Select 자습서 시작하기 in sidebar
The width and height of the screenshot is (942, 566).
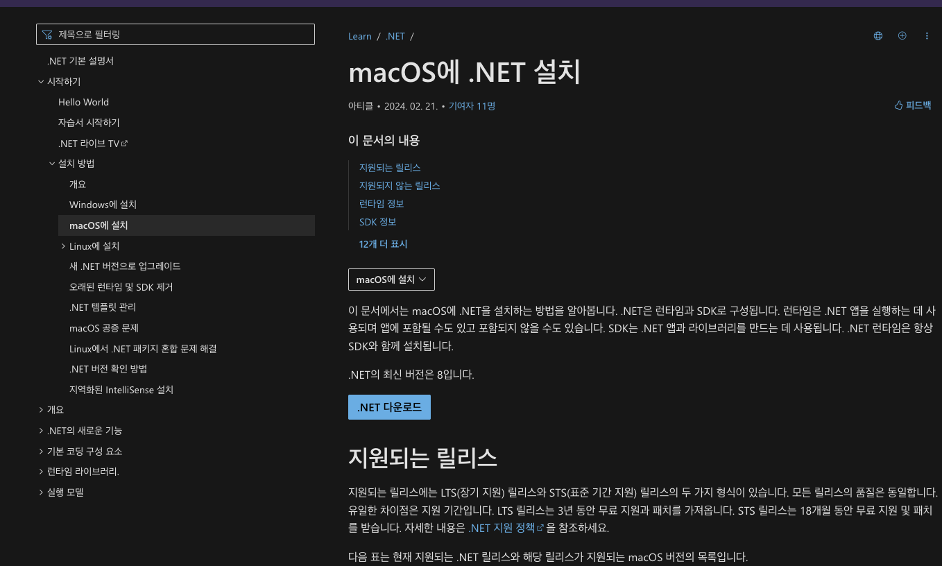point(89,123)
